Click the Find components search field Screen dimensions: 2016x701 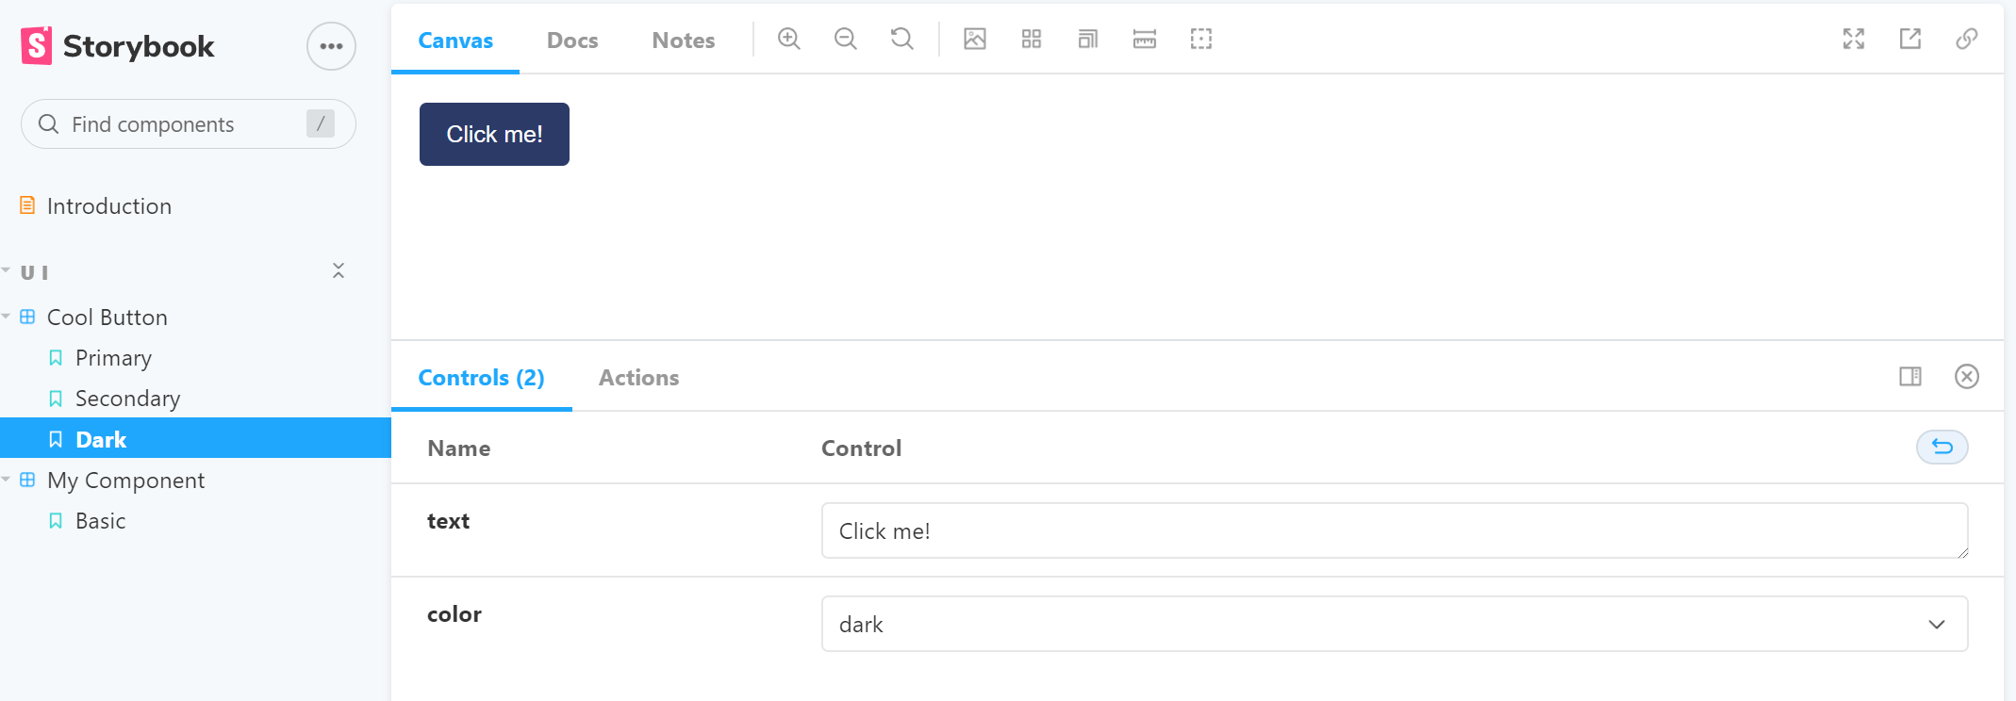click(x=179, y=124)
